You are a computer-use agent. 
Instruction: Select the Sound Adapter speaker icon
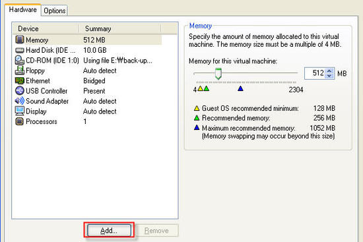[19, 101]
